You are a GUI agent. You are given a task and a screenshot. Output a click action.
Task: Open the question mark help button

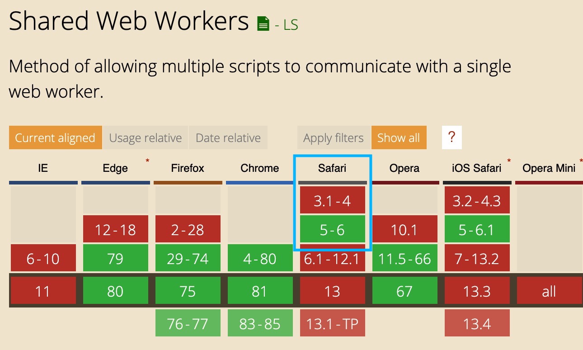click(451, 137)
